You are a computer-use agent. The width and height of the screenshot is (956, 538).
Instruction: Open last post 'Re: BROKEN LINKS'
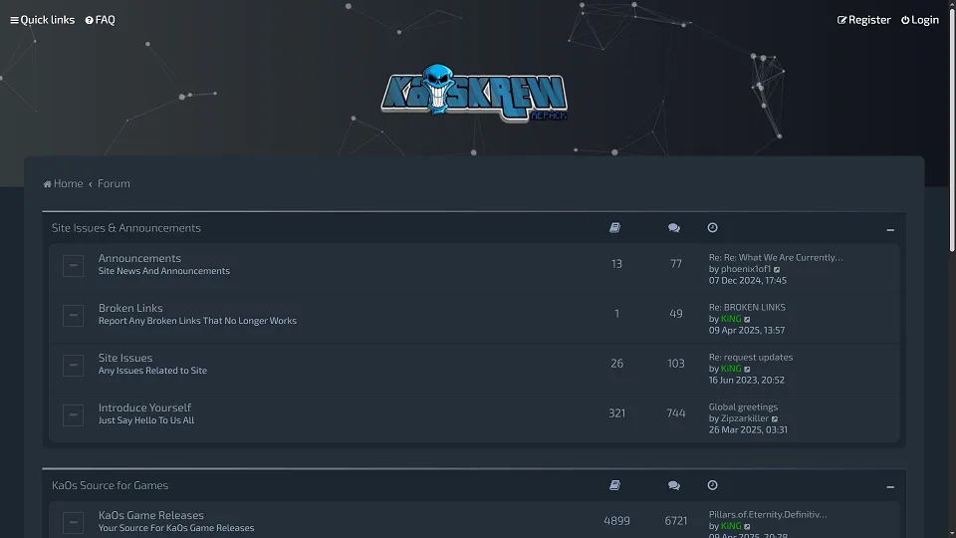(x=747, y=308)
